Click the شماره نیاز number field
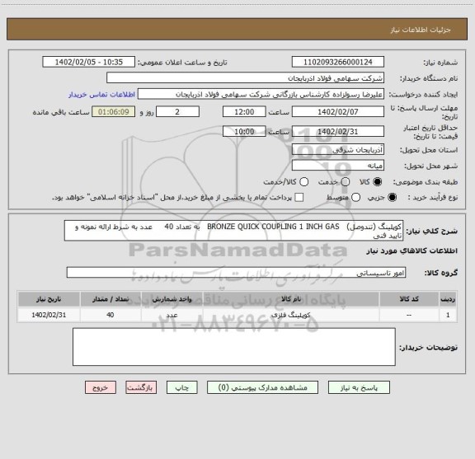475x459 pixels. 338,62
